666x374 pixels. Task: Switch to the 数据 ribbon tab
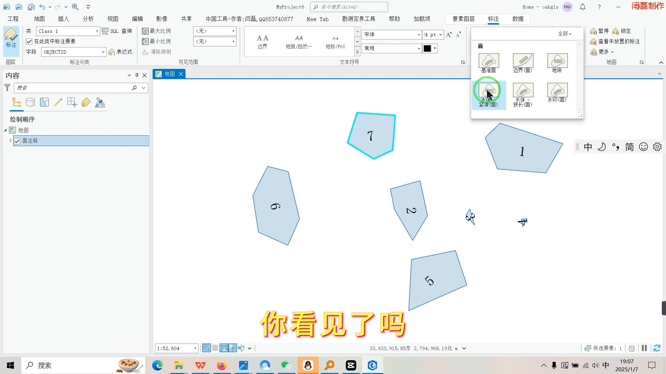[x=518, y=19]
